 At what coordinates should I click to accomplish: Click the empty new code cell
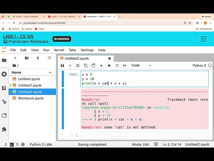pos(144,136)
